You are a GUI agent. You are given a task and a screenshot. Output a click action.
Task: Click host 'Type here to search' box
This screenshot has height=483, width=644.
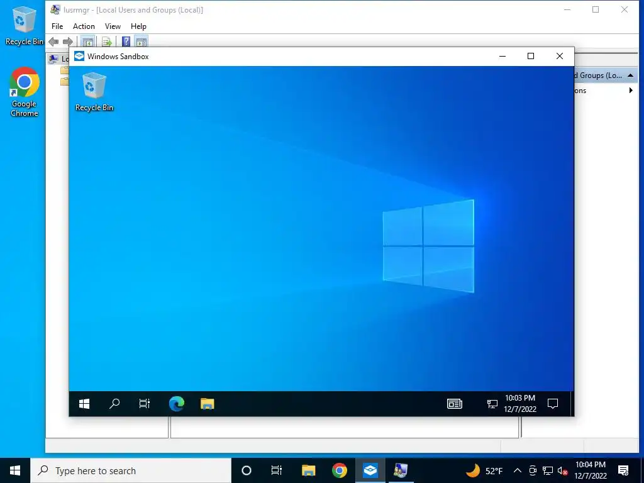pos(131,470)
